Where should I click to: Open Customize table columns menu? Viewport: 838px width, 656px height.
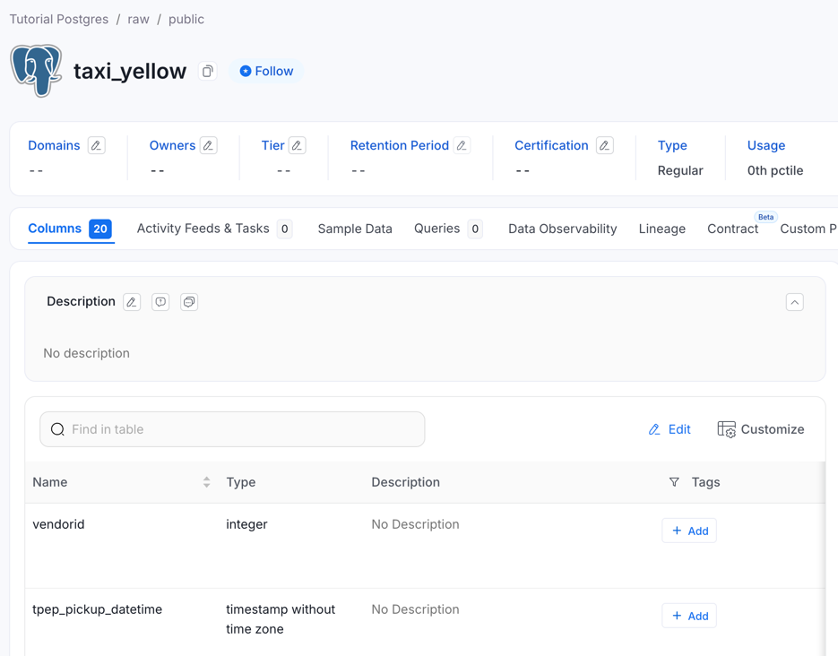pos(760,429)
